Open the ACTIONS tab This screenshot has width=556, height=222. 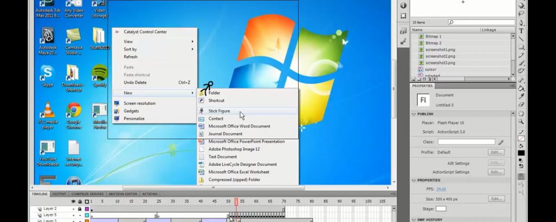pos(150,194)
